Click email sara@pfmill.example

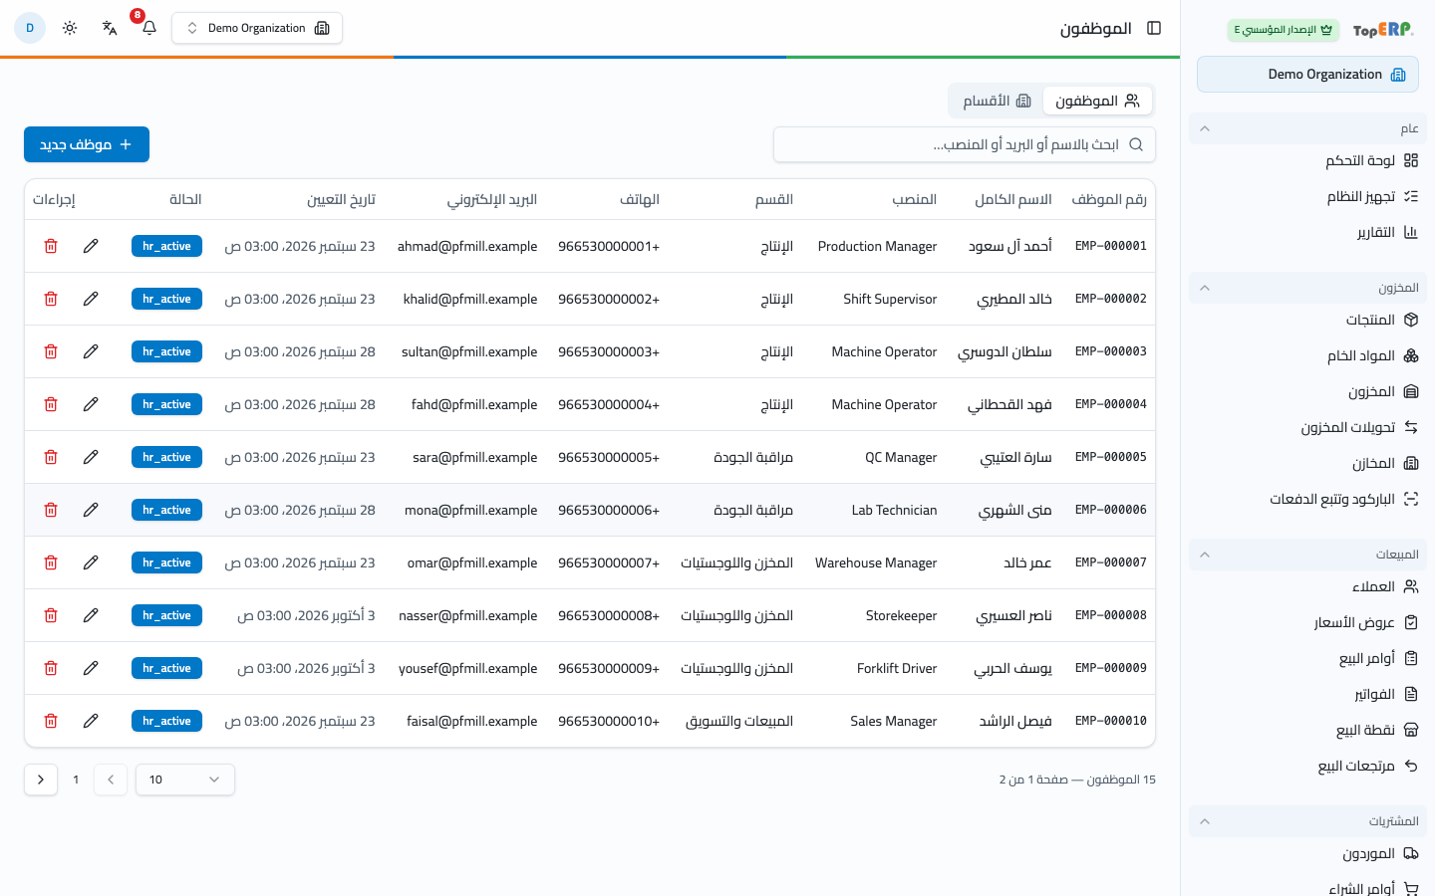pyautogui.click(x=474, y=457)
